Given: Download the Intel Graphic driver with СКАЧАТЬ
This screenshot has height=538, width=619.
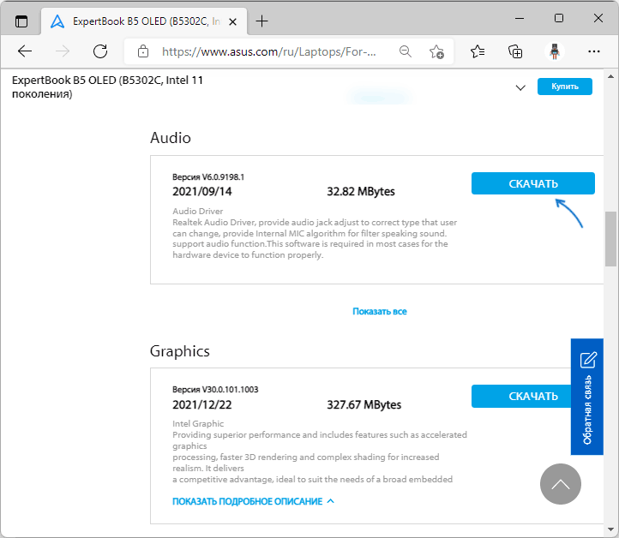Looking at the screenshot, I should pos(521,396).
